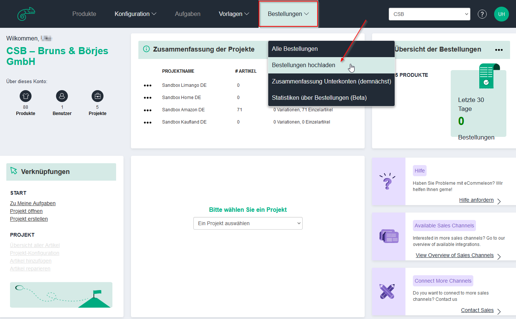Click the Hilfe card label
This screenshot has width=516, height=319.
420,171
